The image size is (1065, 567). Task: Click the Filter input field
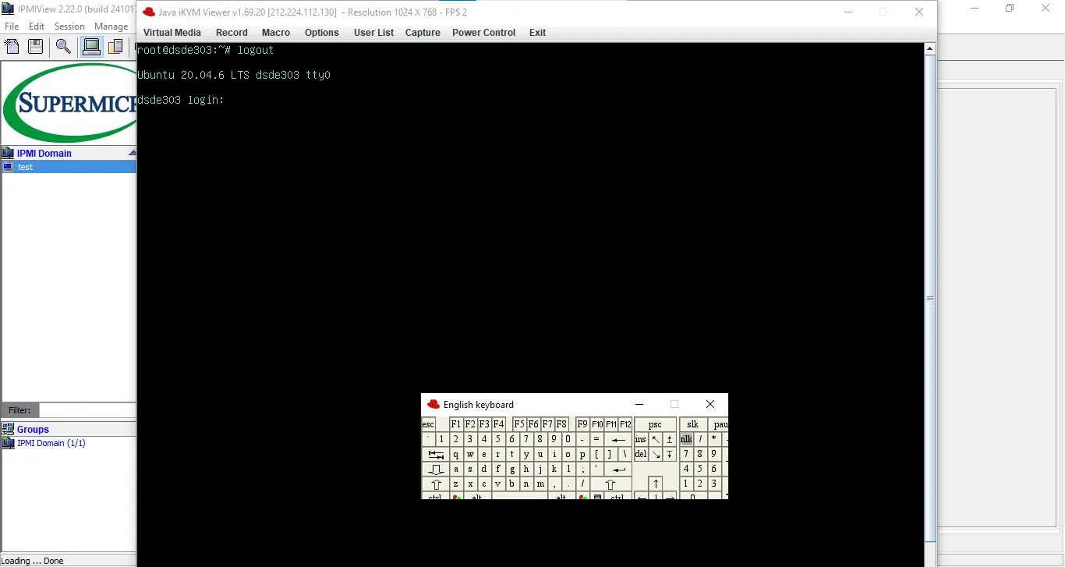[x=87, y=410]
